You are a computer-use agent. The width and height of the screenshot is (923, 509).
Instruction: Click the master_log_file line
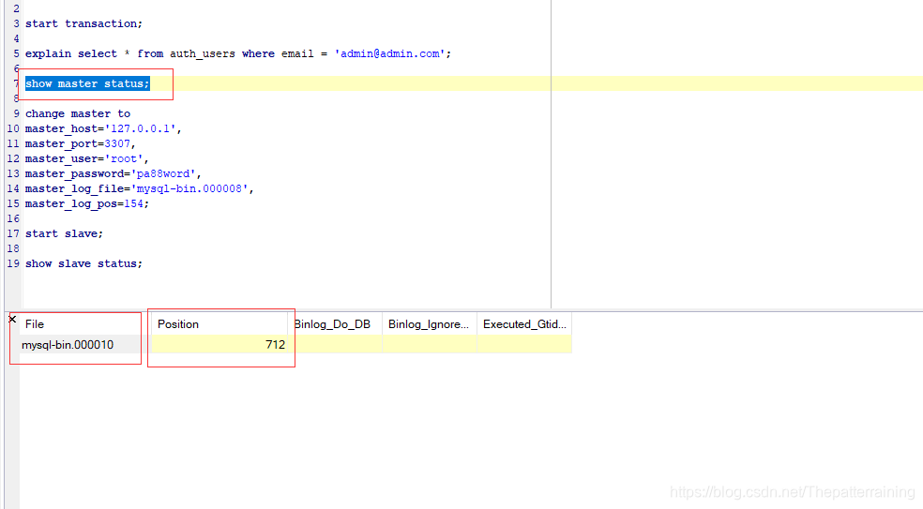[140, 188]
